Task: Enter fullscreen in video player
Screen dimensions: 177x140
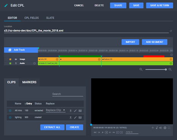Action: [x=169, y=128]
